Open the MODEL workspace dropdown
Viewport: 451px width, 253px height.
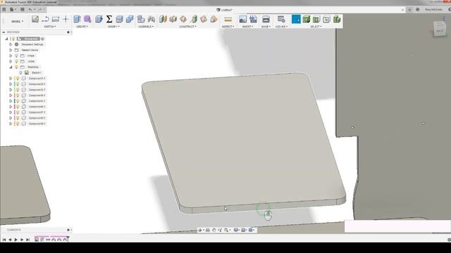(17, 21)
